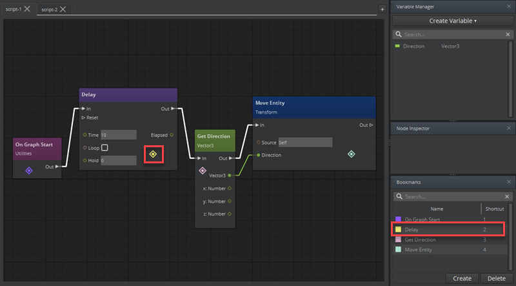Click the teal bookmark icon on Move Entity node
The image size is (516, 286).
tap(351, 154)
